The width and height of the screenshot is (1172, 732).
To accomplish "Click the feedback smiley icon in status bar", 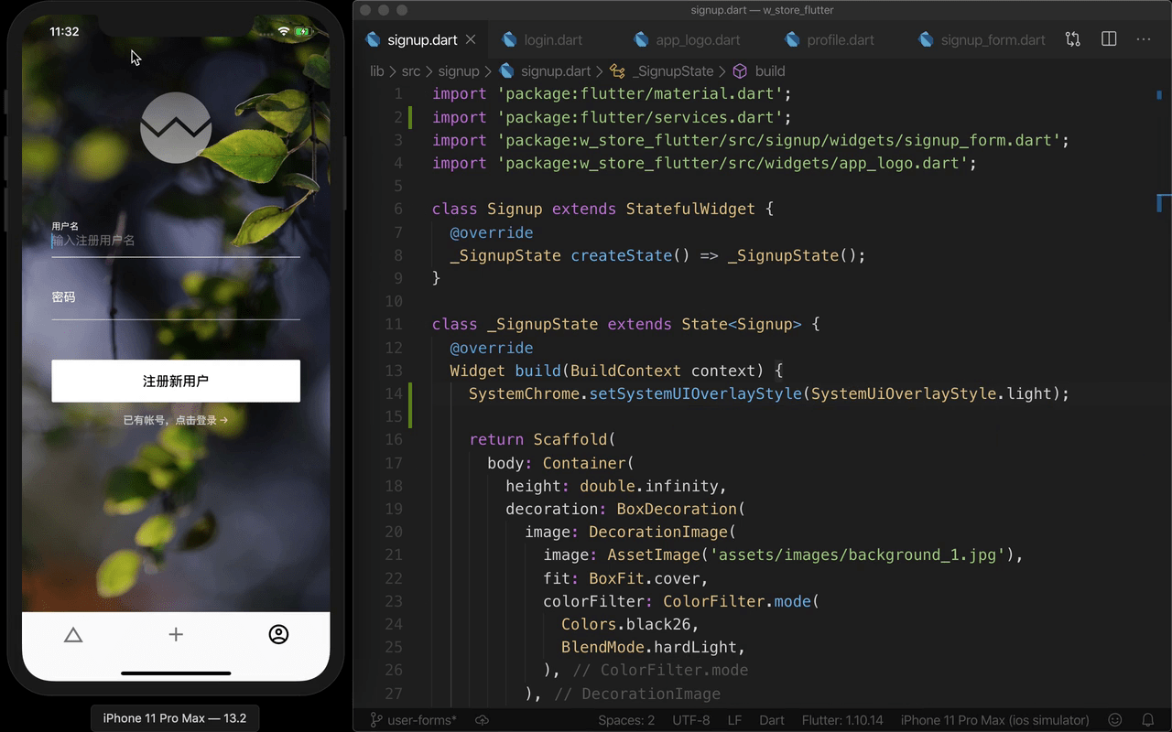I will point(1115,720).
